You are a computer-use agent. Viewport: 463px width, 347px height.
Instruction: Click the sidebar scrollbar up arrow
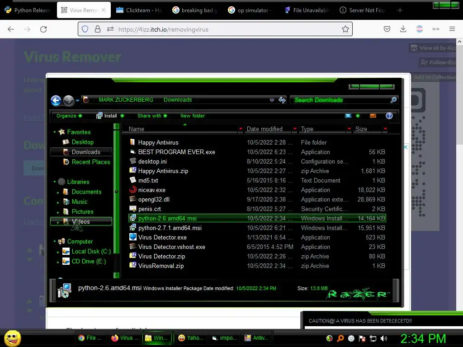[116, 127]
